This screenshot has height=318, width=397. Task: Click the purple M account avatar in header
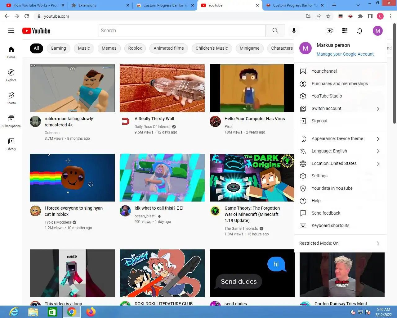pos(377,31)
